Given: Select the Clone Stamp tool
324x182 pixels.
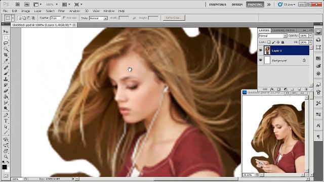Looking at the screenshot, I should tap(6, 79).
